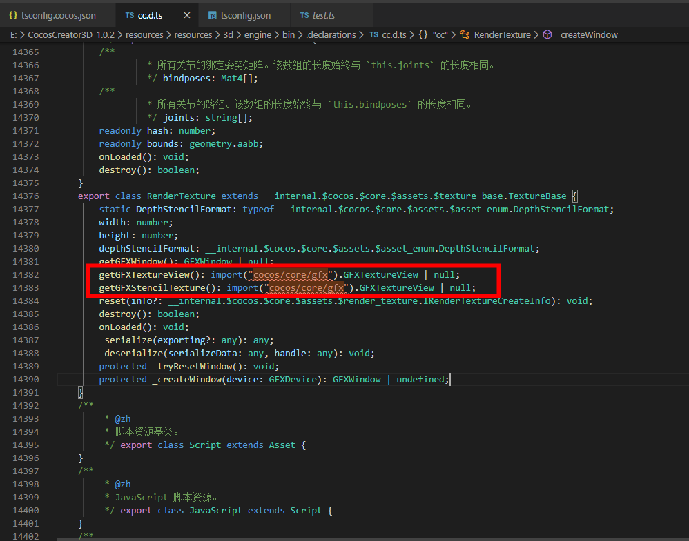689x541 pixels.
Task: Click the method cube icon before _createWindow breadcrumb
Action: [x=547, y=34]
